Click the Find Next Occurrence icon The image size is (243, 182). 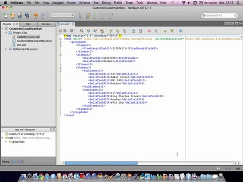coord(95,31)
